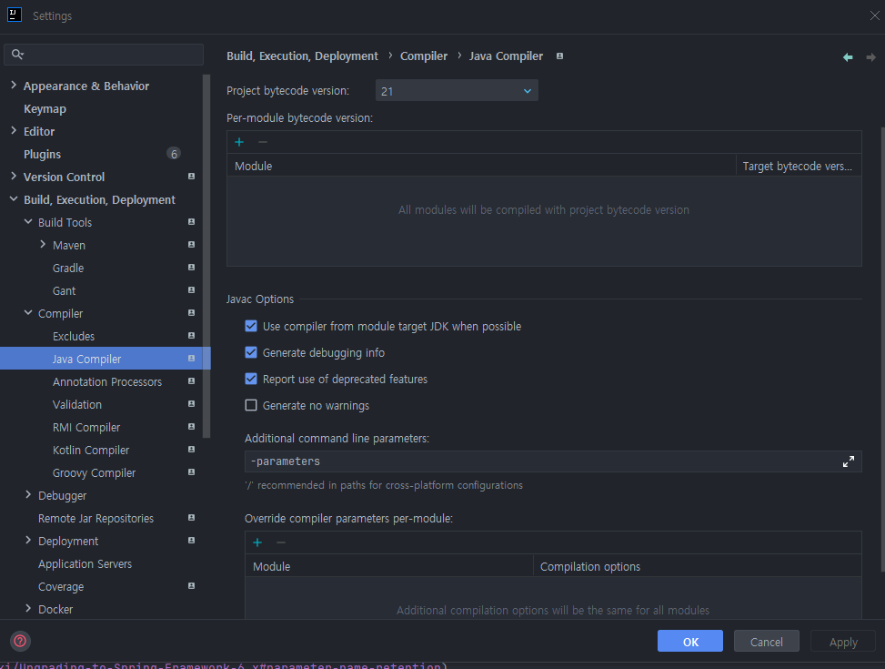Click Build, Execution, Deployment breadcrumb
Viewport: 885px width, 669px height.
pos(302,56)
